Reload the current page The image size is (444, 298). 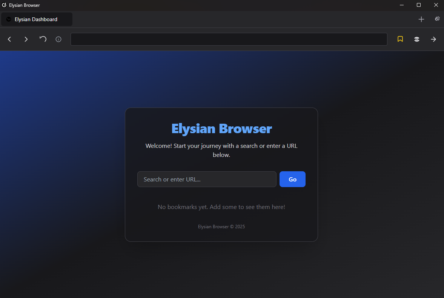tap(43, 39)
